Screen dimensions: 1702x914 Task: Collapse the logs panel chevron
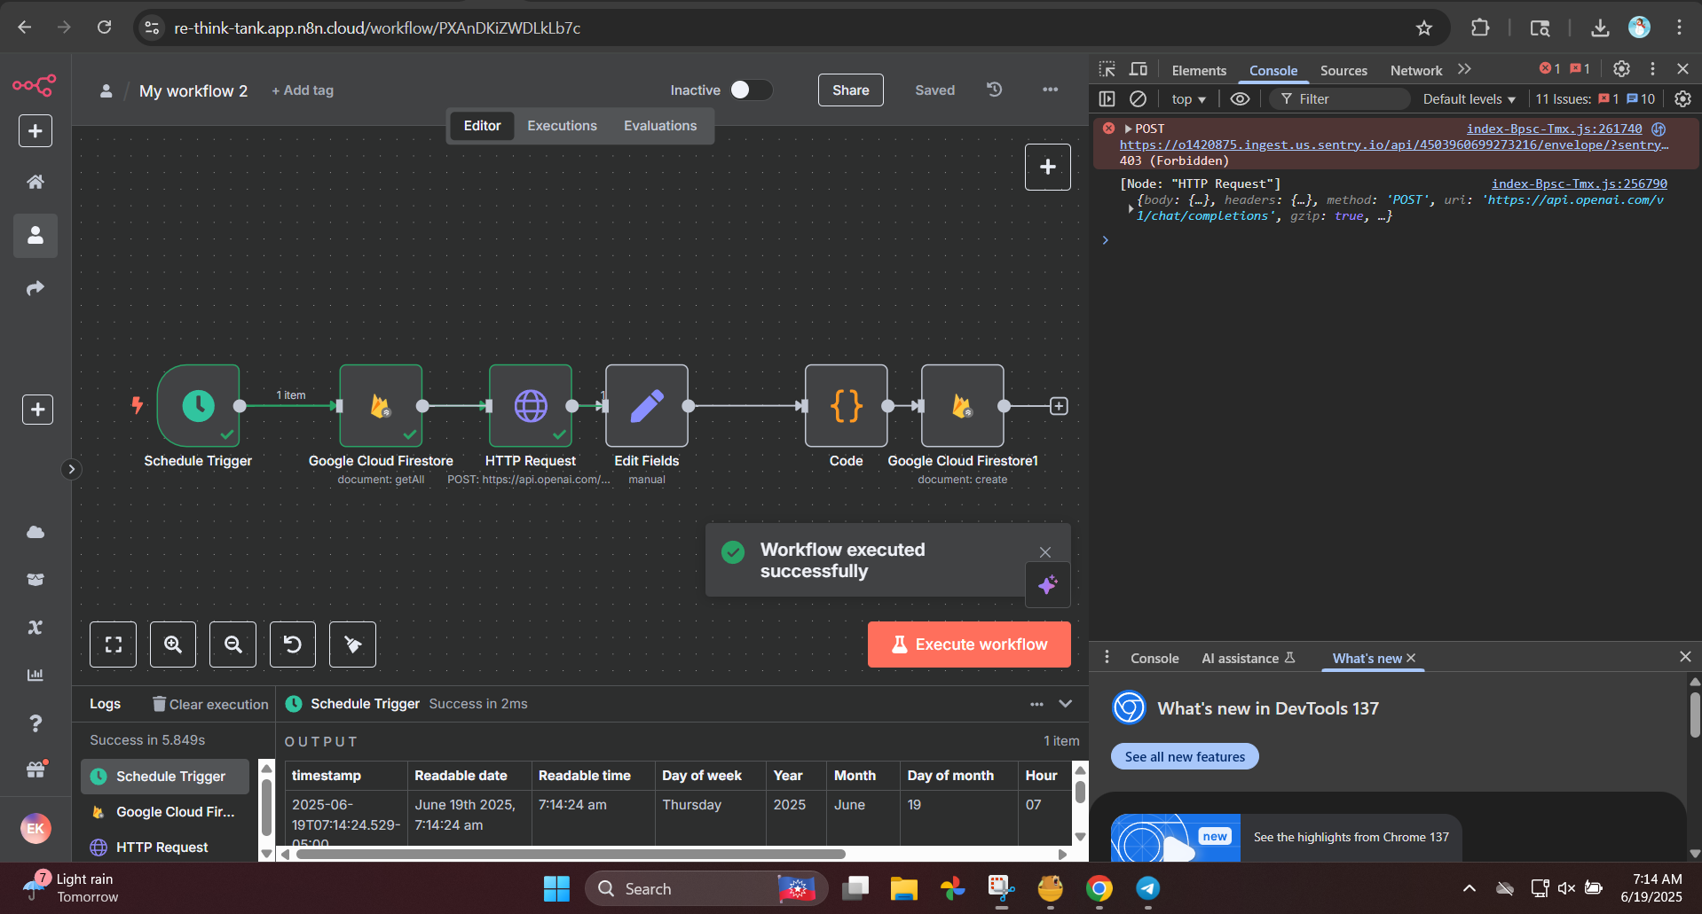pos(1066,704)
